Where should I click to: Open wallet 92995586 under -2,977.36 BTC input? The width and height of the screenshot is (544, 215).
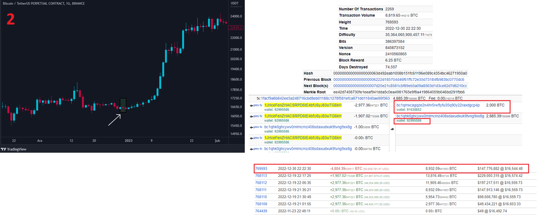(x=277, y=110)
